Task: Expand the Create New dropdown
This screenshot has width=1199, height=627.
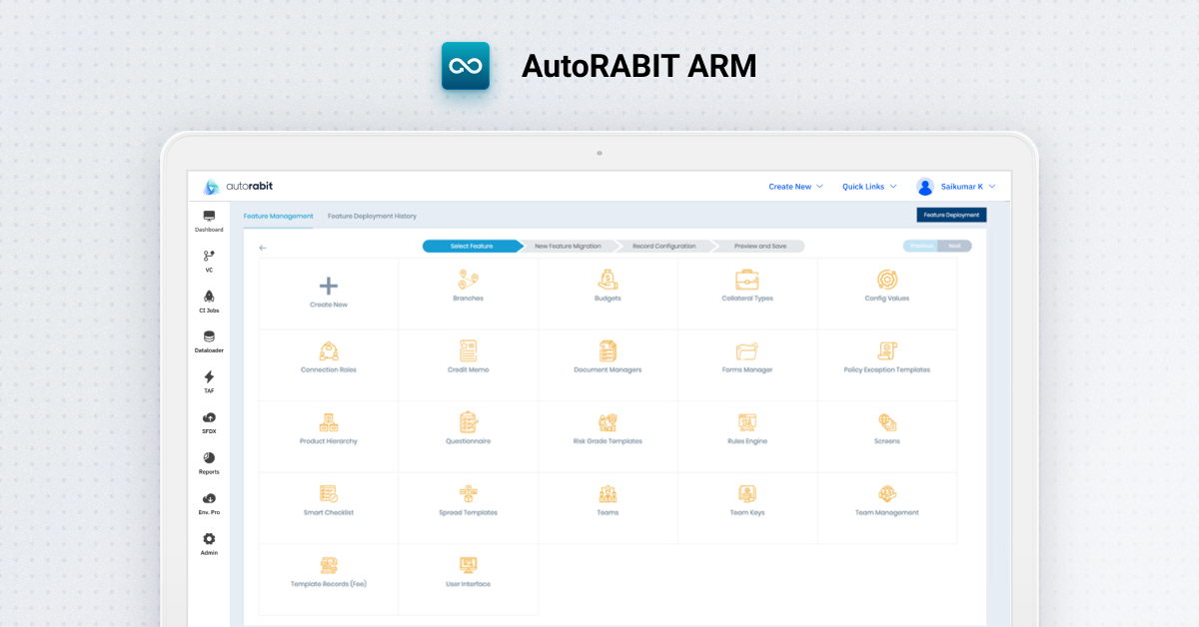Action: pyautogui.click(x=794, y=186)
